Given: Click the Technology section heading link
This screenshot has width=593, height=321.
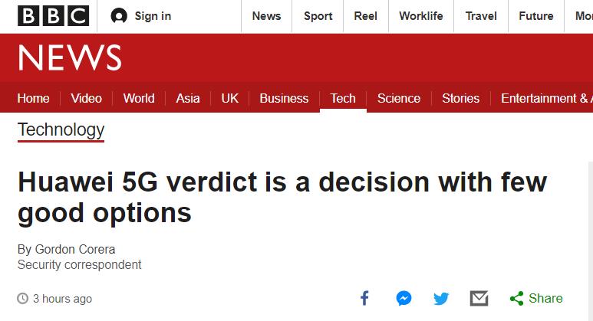Looking at the screenshot, I should tap(61, 129).
